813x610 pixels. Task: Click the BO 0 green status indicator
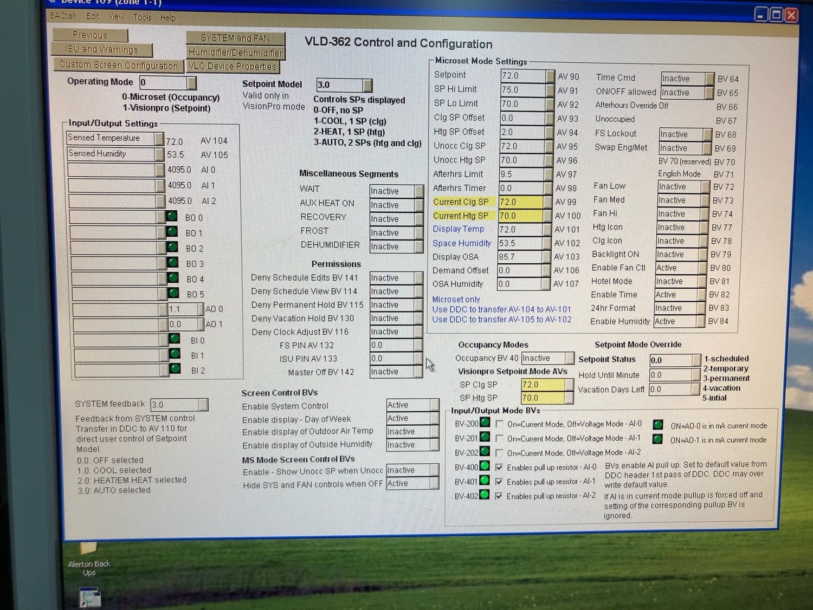(171, 217)
